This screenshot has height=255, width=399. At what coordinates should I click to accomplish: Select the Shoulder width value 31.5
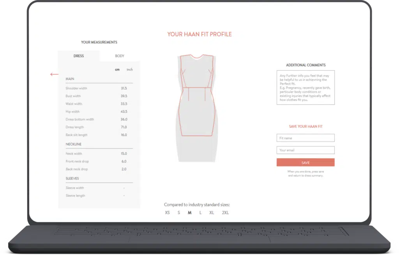point(124,88)
